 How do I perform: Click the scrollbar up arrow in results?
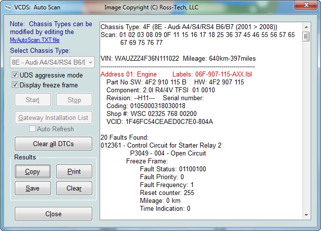tap(306, 26)
